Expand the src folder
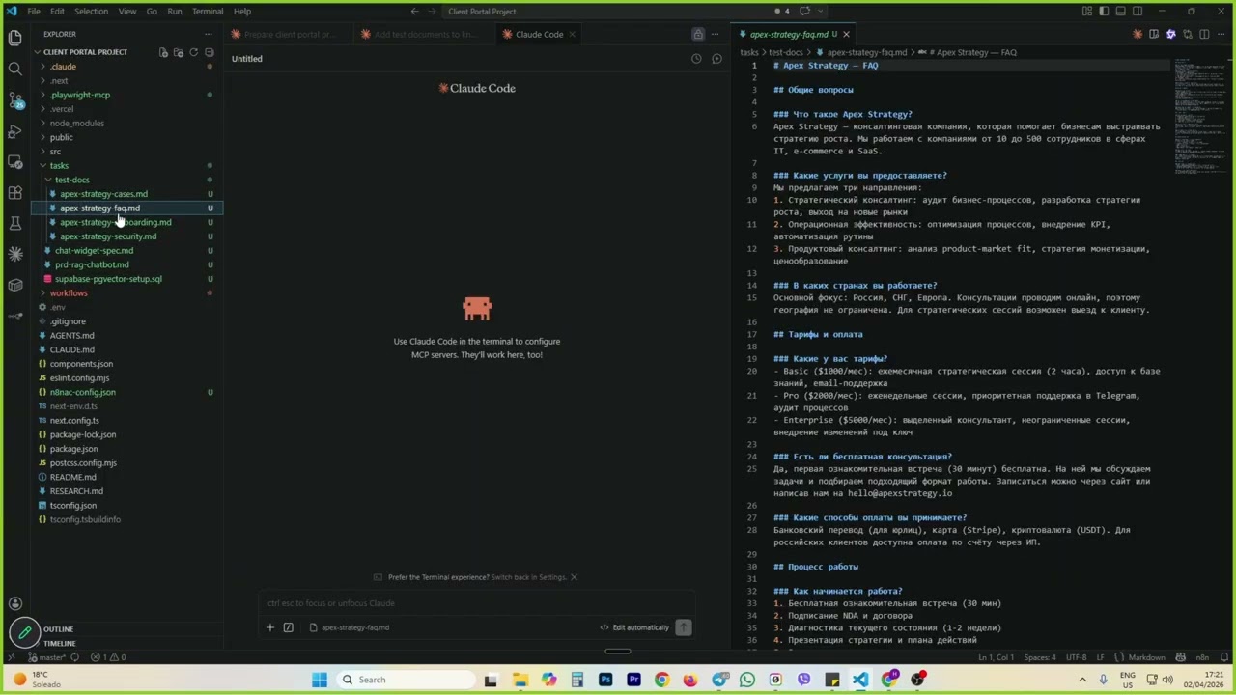 pos(126,152)
